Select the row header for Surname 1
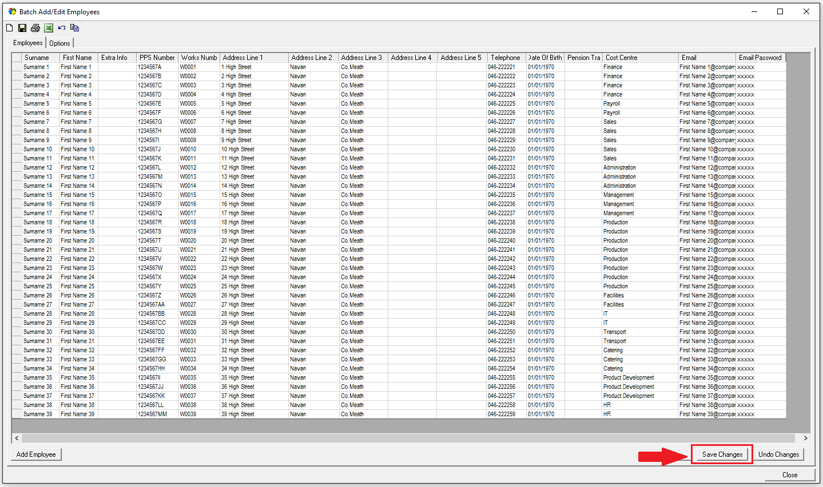 (x=17, y=67)
